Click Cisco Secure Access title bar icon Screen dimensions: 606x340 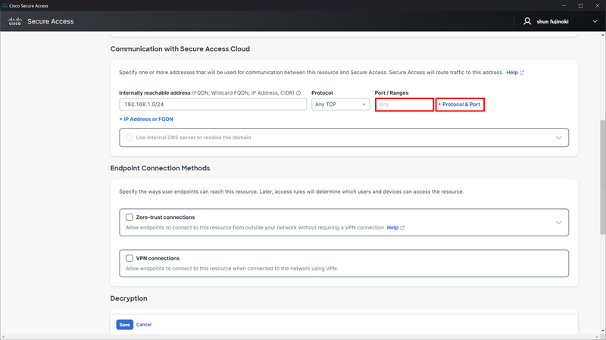pyautogui.click(x=5, y=4)
